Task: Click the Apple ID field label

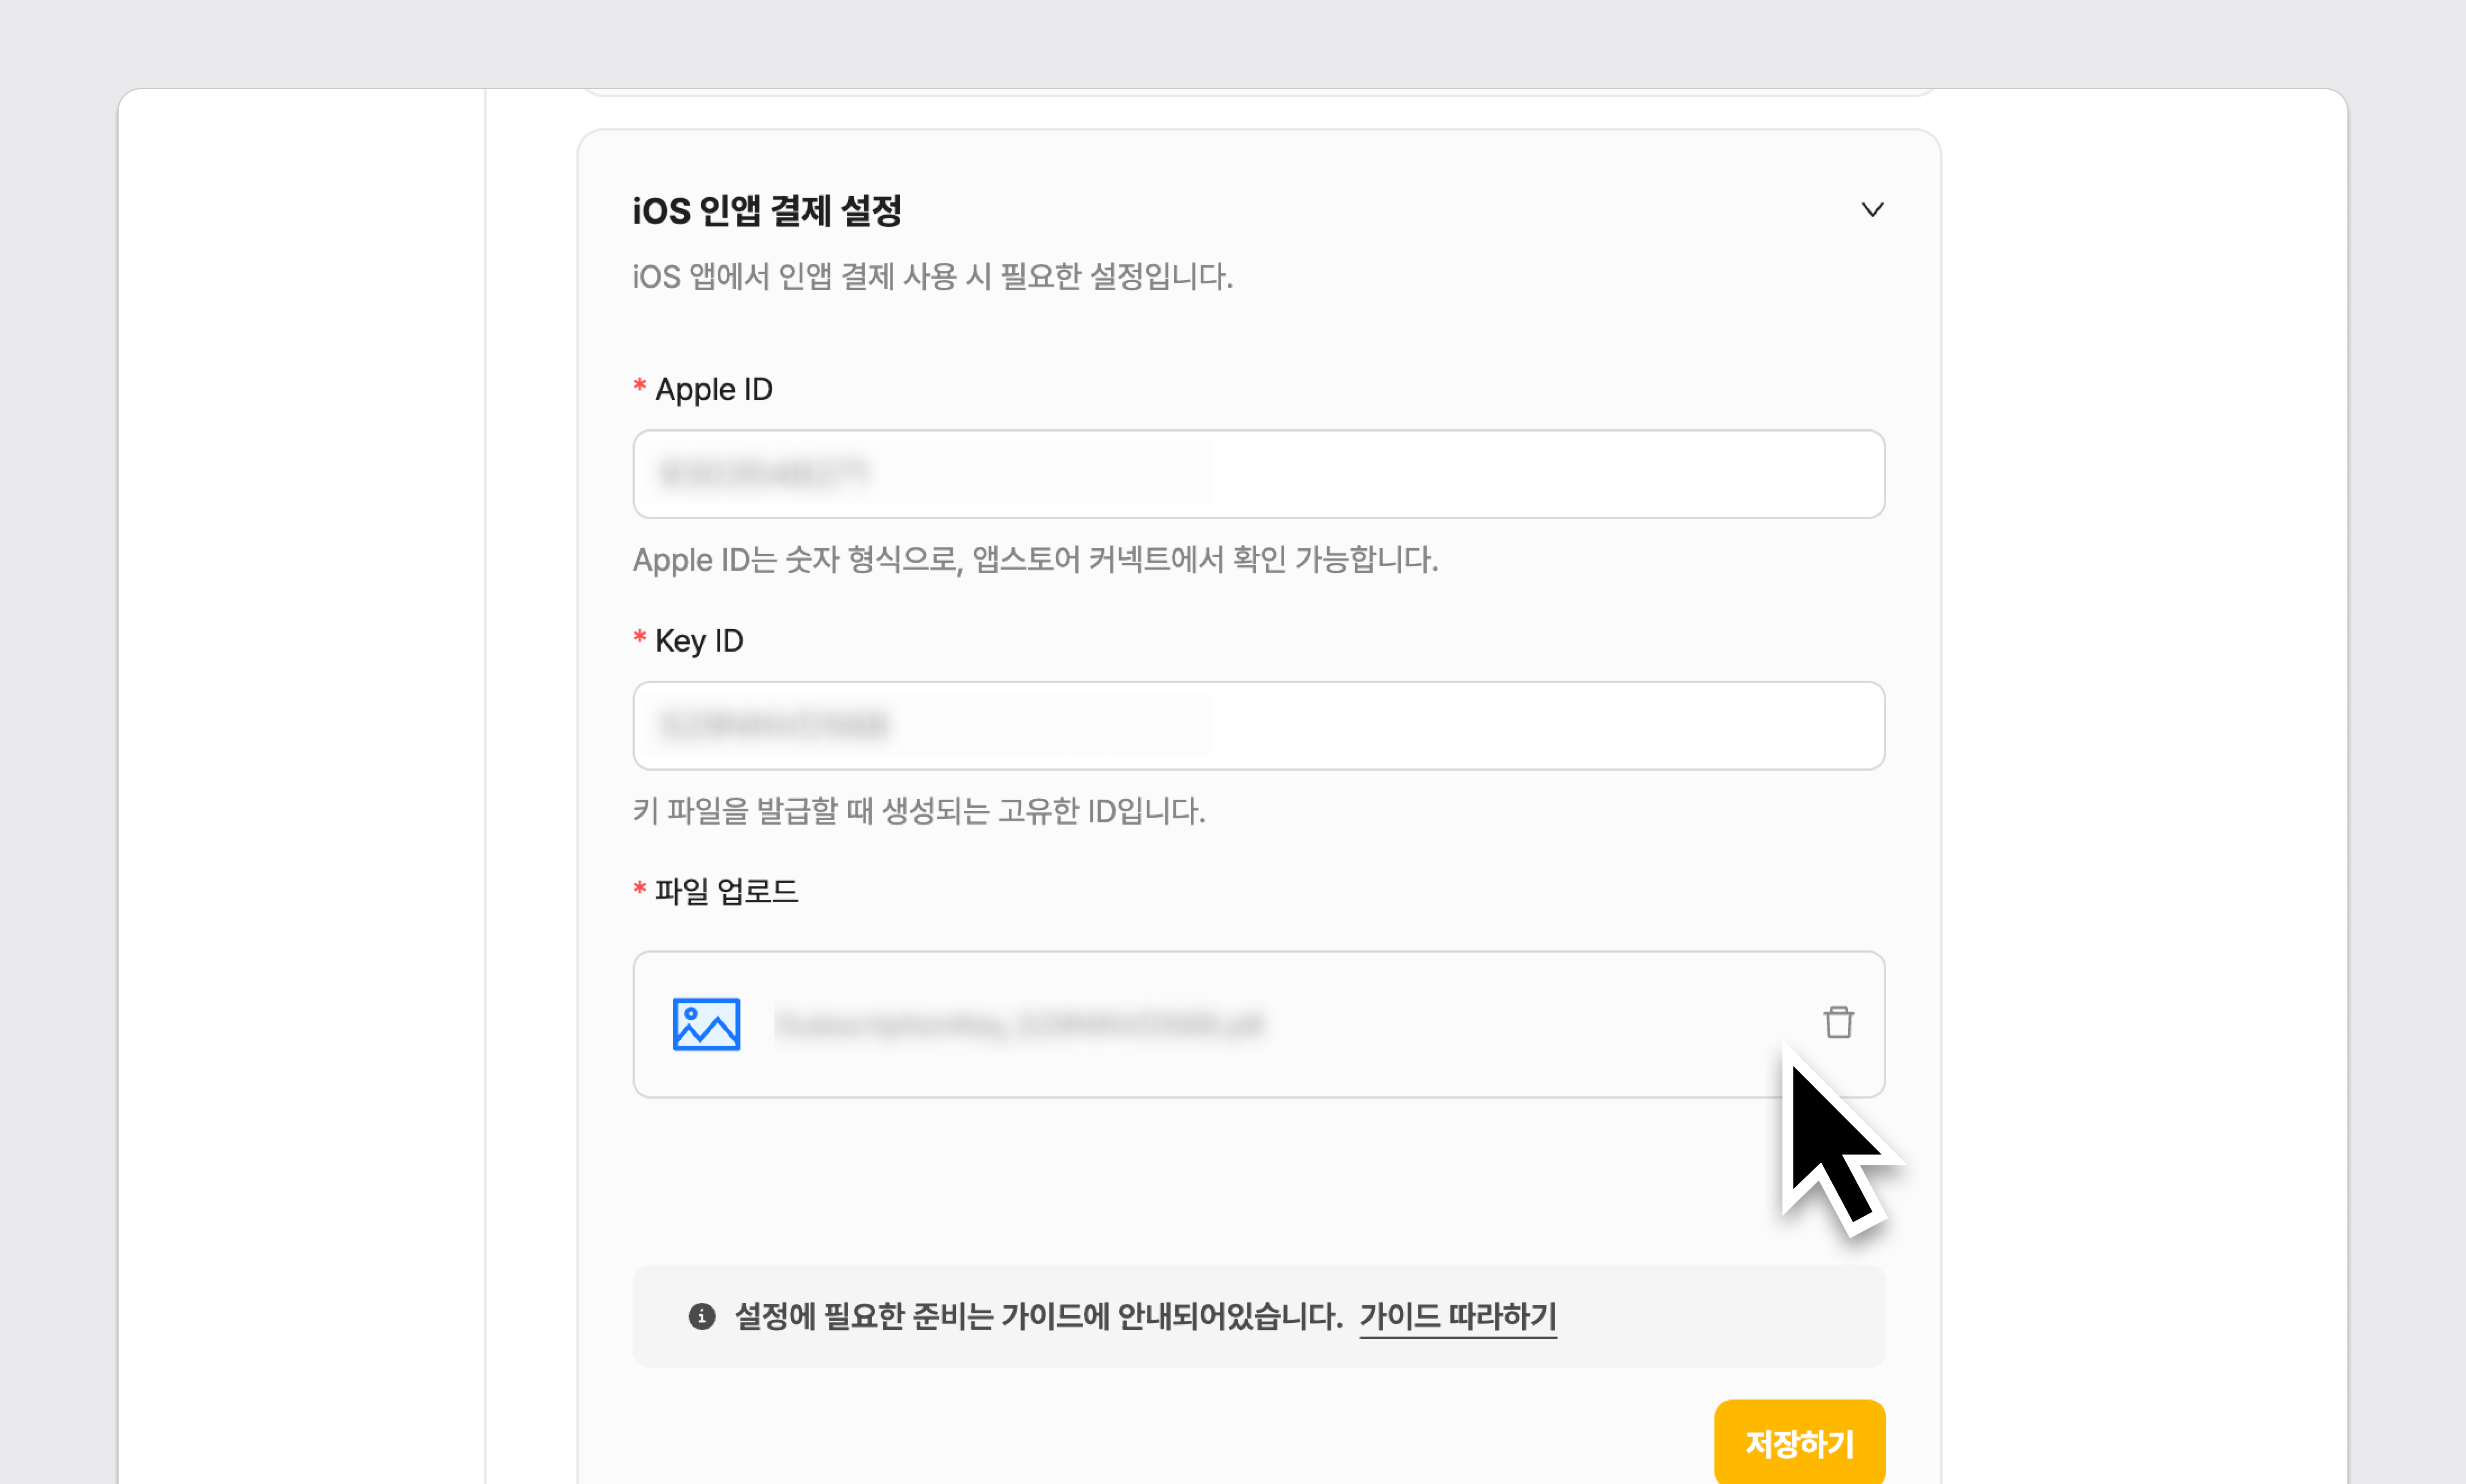Action: (713, 389)
